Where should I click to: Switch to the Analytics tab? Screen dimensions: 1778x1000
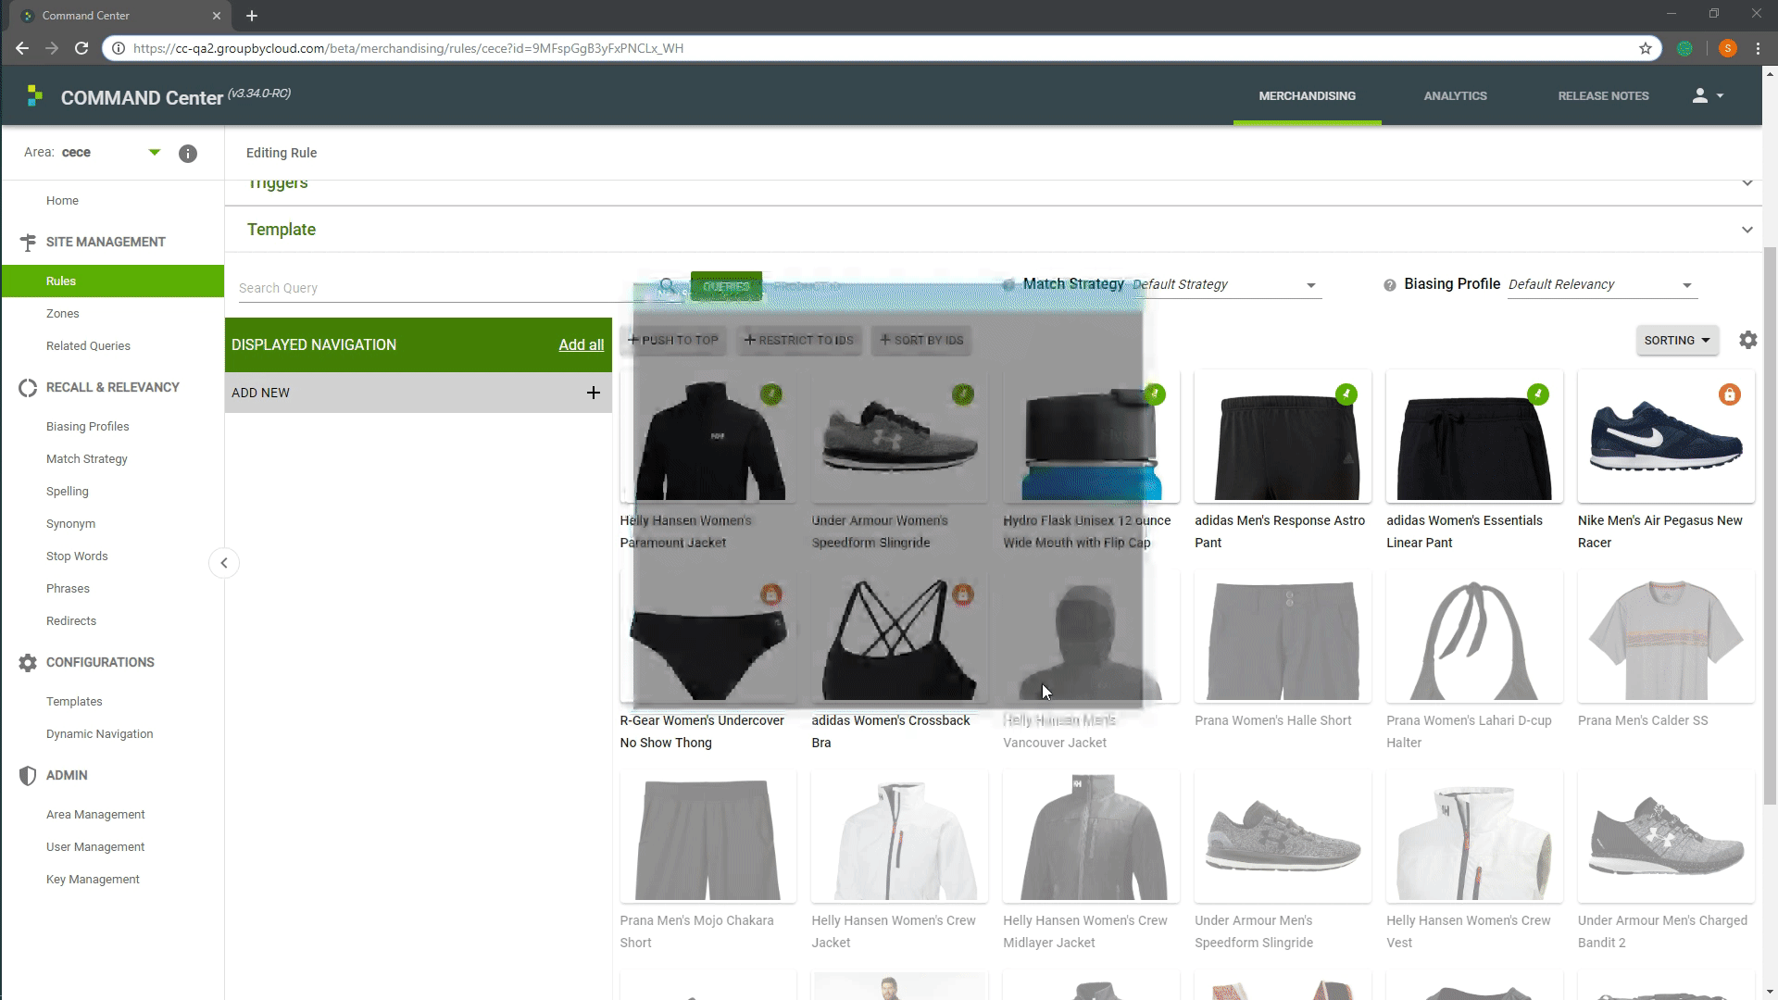click(1455, 95)
